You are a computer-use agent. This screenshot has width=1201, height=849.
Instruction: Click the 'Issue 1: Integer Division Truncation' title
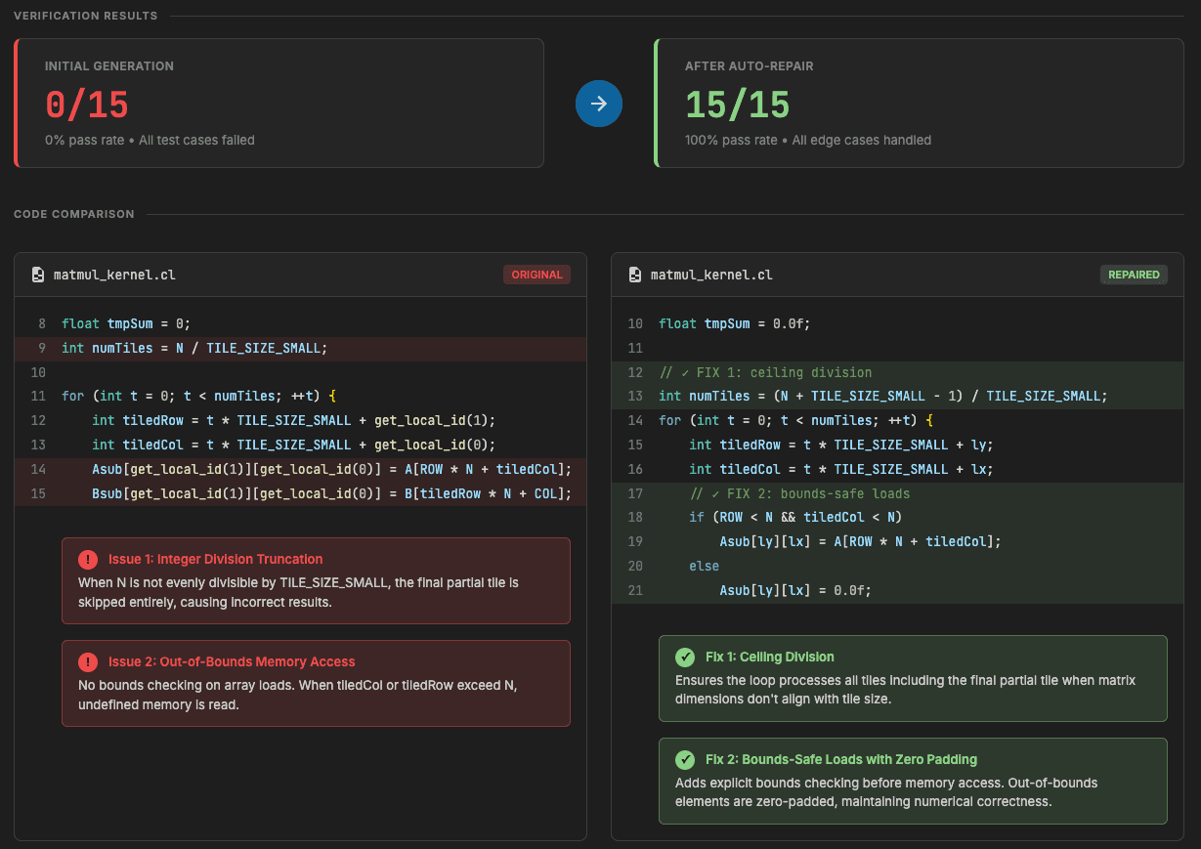pos(215,560)
